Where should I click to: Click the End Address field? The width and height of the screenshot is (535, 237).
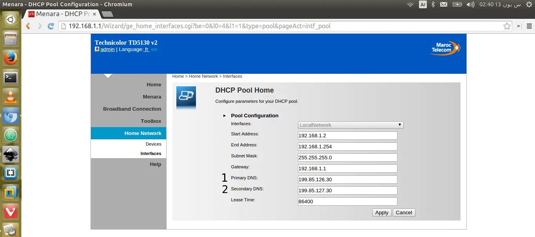coord(348,147)
